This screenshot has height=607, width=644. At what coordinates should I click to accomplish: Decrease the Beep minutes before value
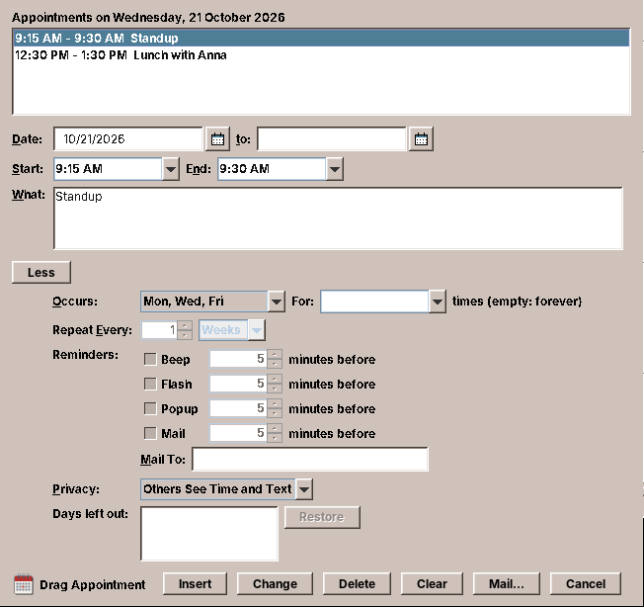click(275, 364)
